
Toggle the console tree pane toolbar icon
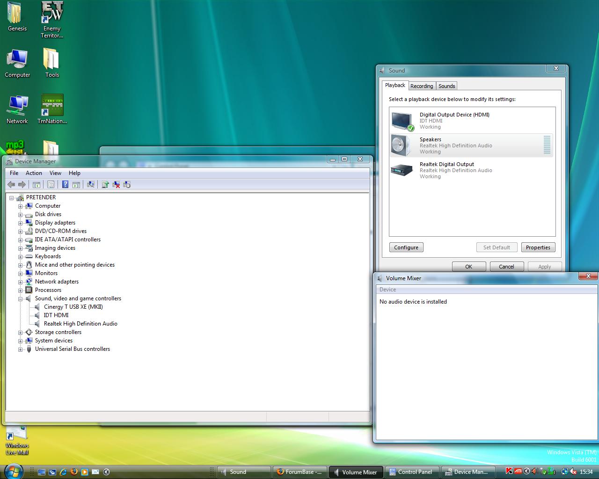pyautogui.click(x=36, y=184)
